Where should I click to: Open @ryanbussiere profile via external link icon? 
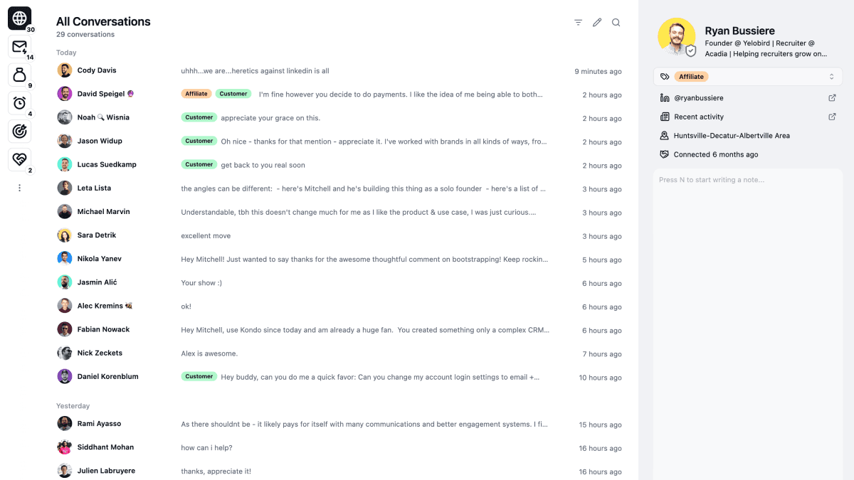[x=832, y=97]
